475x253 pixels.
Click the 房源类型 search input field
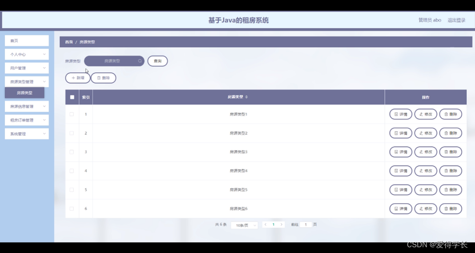(x=114, y=61)
